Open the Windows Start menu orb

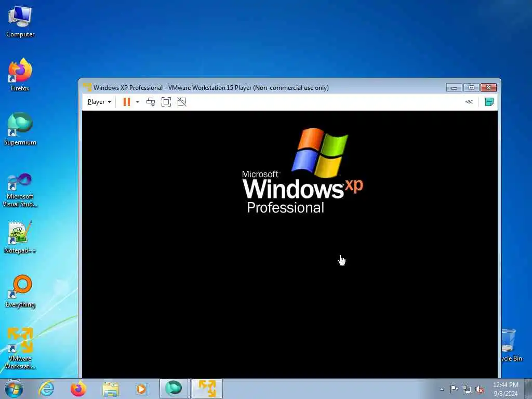(x=14, y=389)
